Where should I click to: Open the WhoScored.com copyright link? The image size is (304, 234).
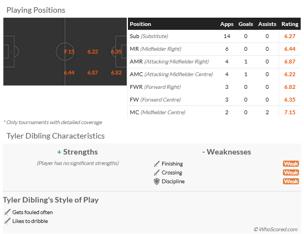276,230
